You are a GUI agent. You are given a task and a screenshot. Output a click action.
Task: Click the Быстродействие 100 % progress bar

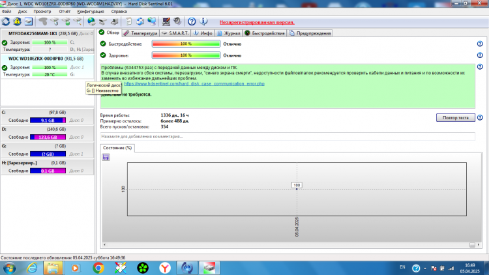point(186,44)
